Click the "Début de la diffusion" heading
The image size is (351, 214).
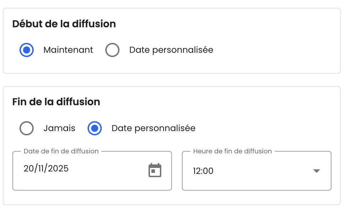point(64,24)
